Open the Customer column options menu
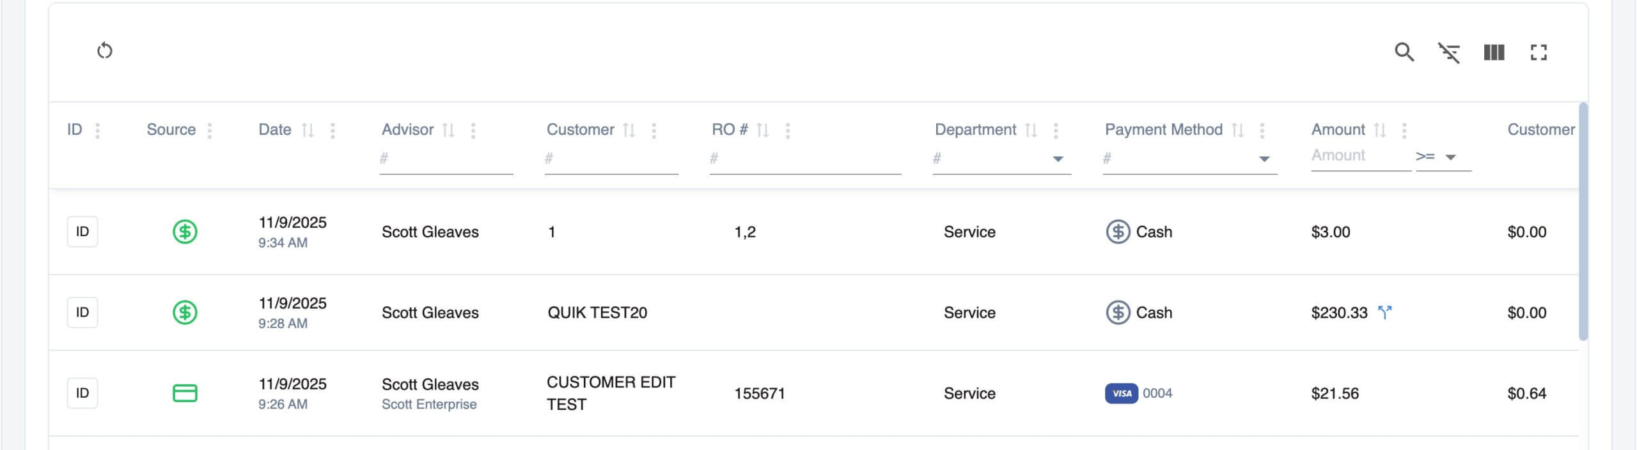Viewport: 1637px width, 450px height. pyautogui.click(x=654, y=130)
